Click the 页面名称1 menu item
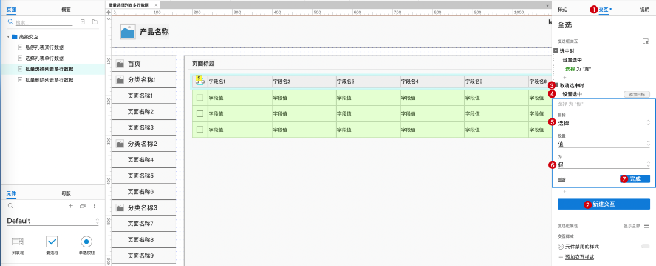 click(145, 96)
